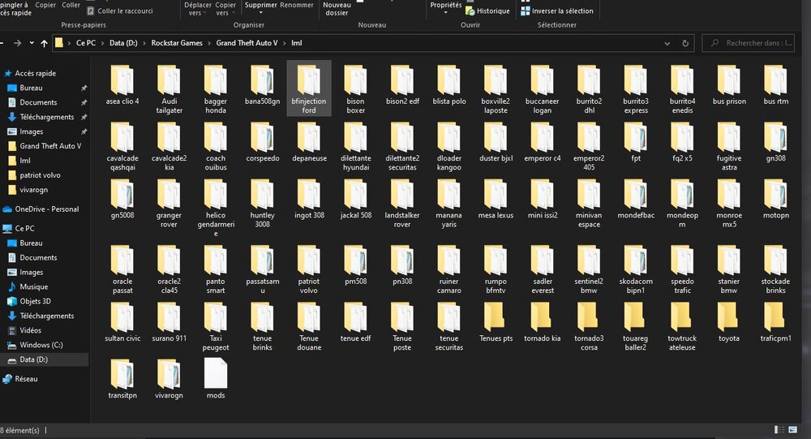Viewport: 811px width, 439px height.
Task: Click the Taxi peugeot folder
Action: click(x=216, y=326)
